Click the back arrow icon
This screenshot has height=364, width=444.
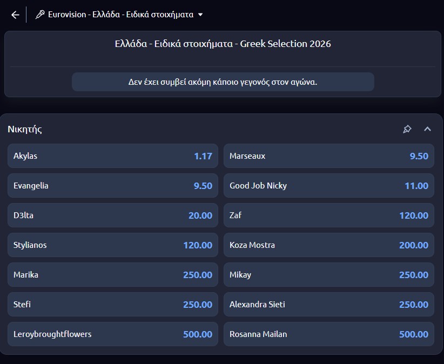[x=15, y=15]
